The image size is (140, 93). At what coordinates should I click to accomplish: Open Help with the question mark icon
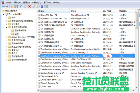pos(42,6)
